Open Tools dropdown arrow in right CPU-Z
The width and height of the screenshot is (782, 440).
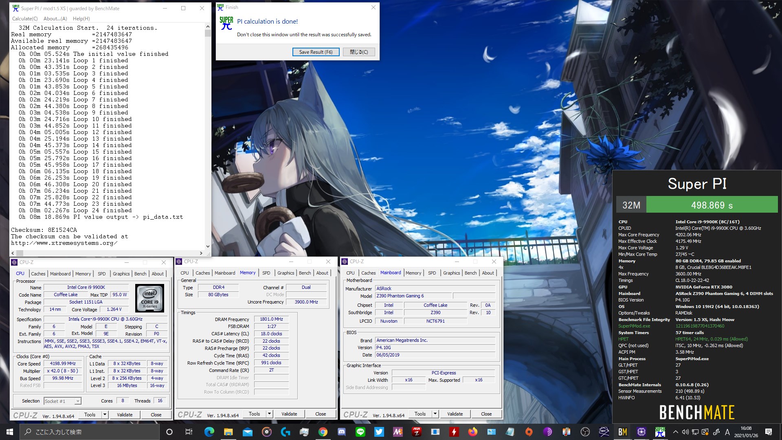tap(435, 414)
